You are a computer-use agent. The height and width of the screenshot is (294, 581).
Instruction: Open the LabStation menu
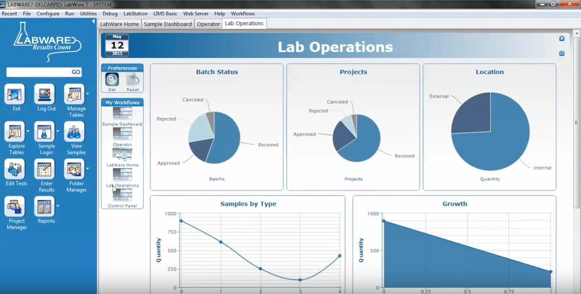135,14
